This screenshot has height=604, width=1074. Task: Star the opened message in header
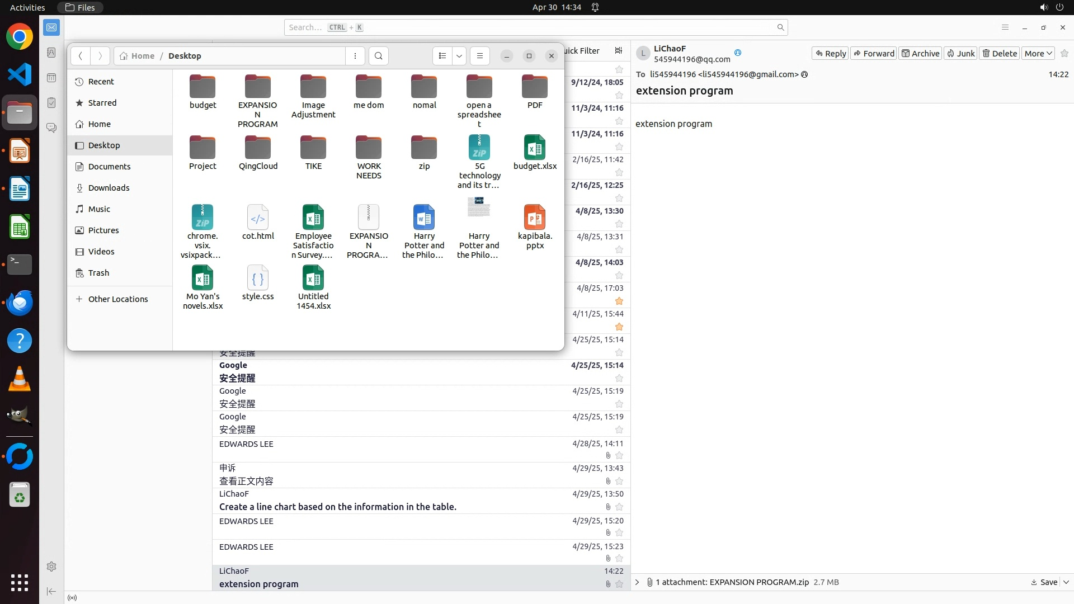(x=1064, y=54)
